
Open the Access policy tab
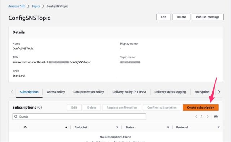point(56,92)
